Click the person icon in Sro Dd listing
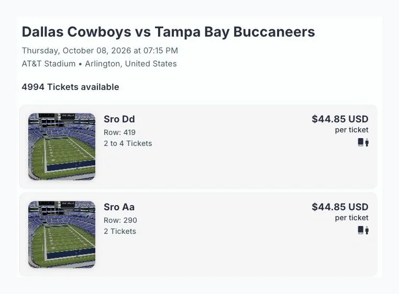 pos(367,142)
